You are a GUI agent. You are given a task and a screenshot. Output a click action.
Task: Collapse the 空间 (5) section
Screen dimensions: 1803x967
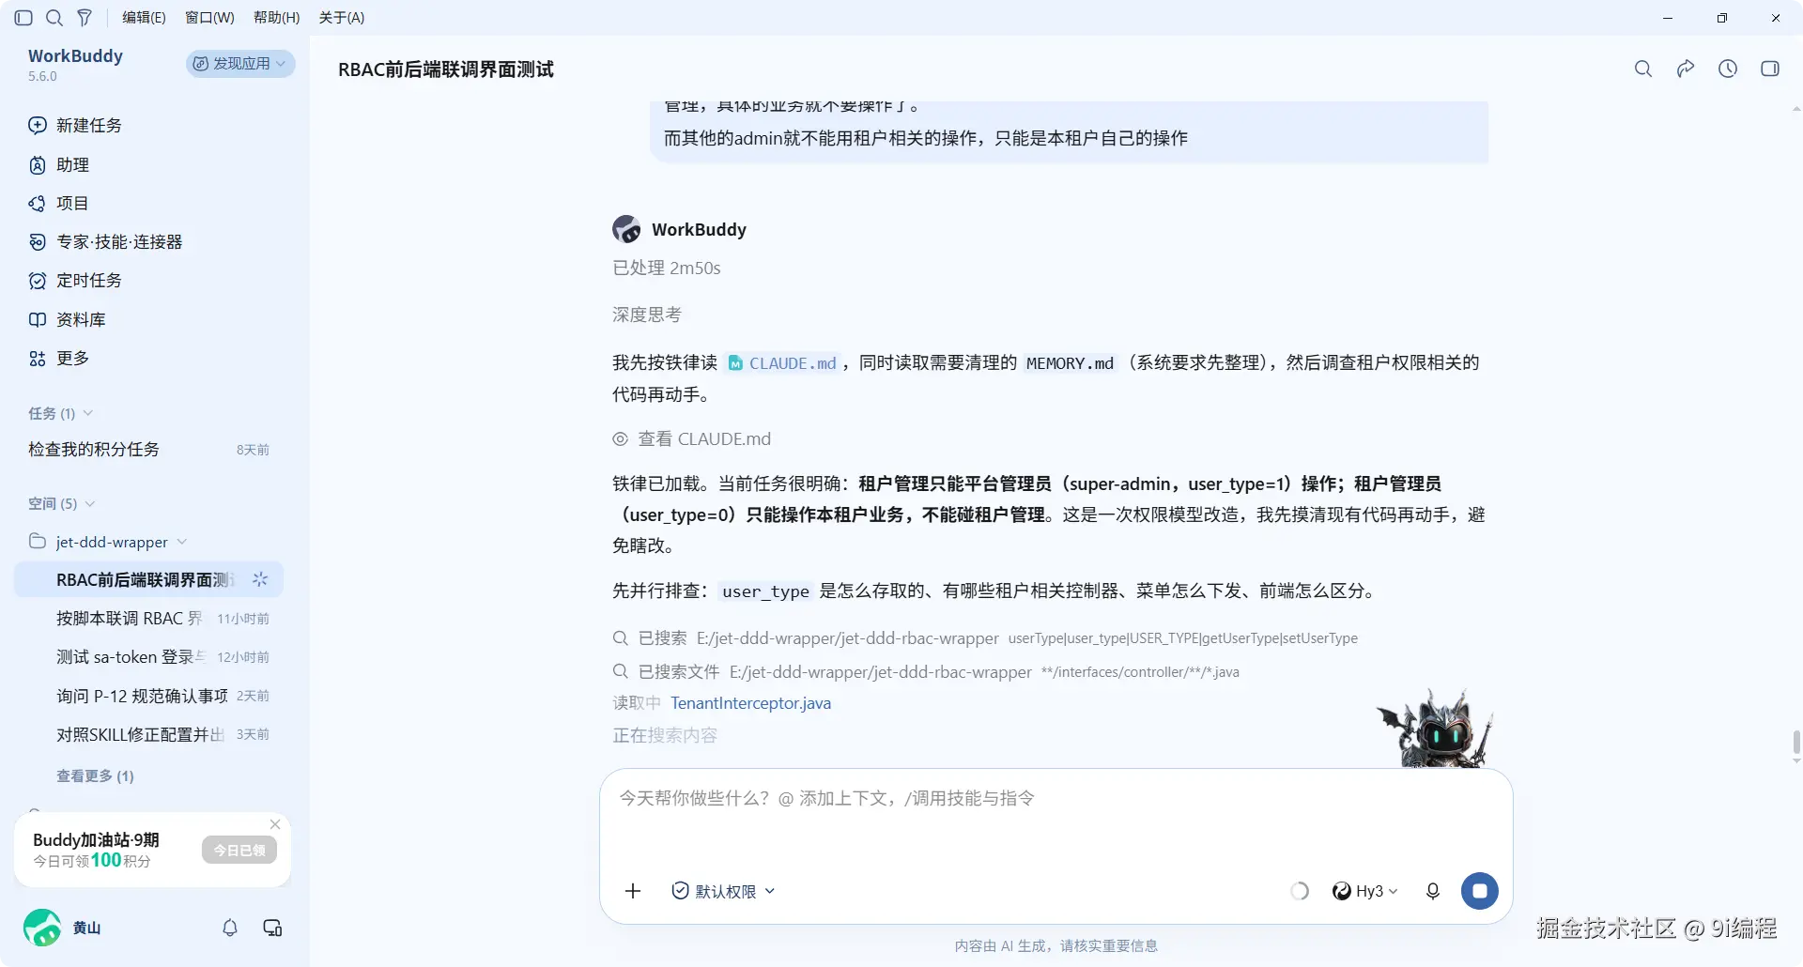coord(62,503)
